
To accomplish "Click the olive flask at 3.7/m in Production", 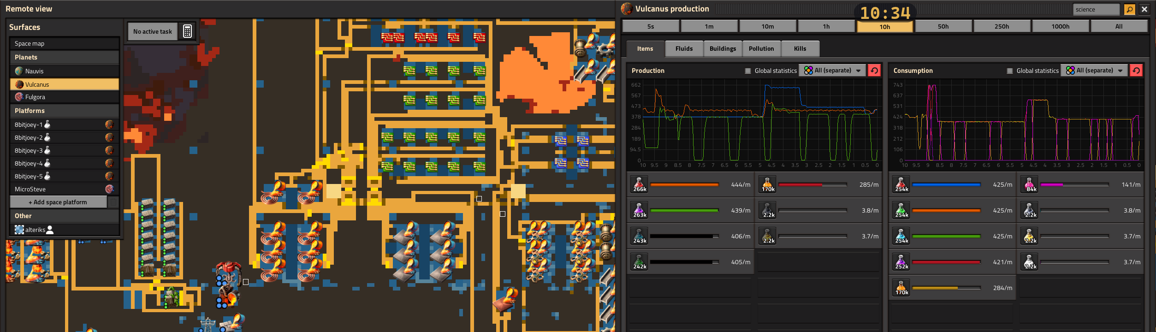I will 768,236.
